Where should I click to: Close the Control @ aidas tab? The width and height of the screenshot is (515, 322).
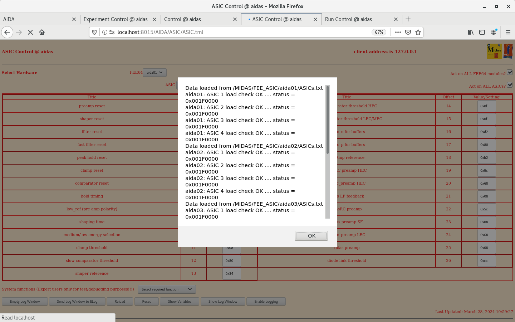(x=235, y=19)
